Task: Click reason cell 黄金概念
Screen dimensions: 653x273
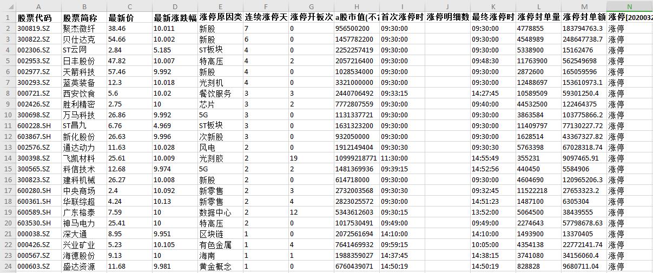Action: coord(220,266)
